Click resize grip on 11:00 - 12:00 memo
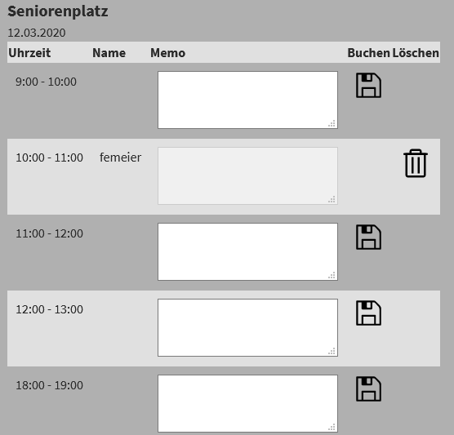This screenshot has width=454, height=435. click(x=332, y=275)
